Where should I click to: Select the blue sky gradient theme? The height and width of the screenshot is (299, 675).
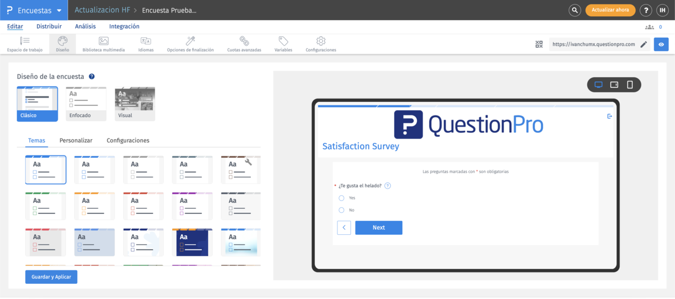click(241, 243)
